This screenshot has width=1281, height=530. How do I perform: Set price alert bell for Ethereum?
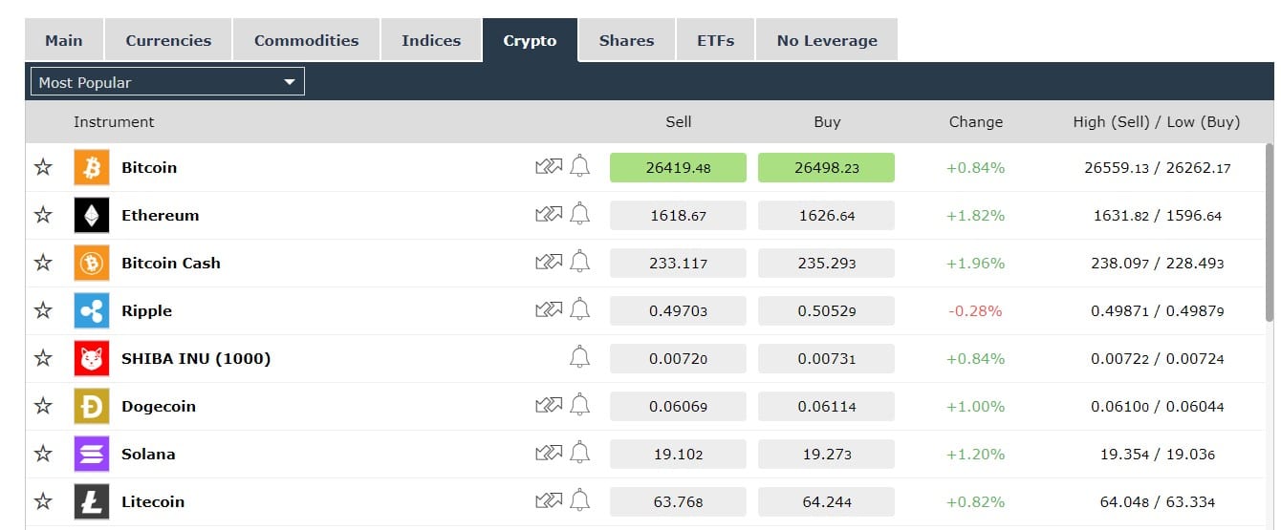(x=579, y=215)
